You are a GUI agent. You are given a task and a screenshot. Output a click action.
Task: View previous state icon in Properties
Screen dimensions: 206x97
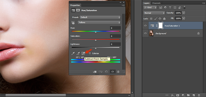(x=100, y=72)
